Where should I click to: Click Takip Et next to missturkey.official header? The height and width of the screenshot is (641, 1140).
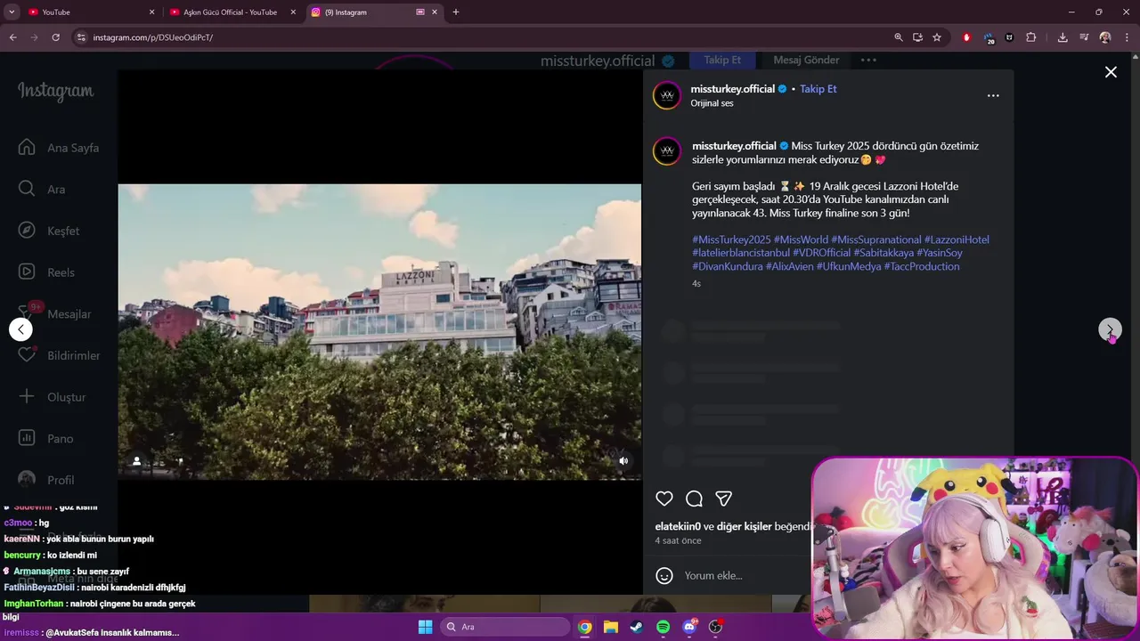818,89
